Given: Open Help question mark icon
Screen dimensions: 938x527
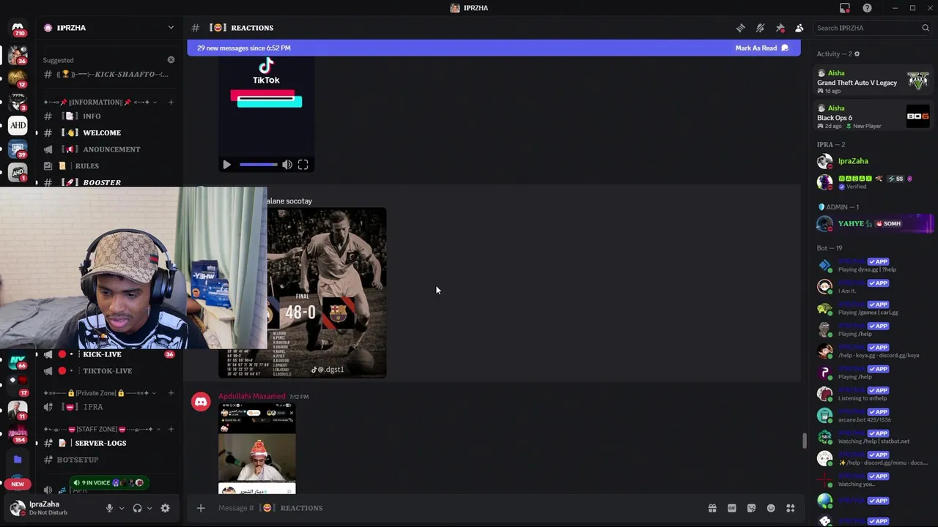Looking at the screenshot, I should 867,8.
